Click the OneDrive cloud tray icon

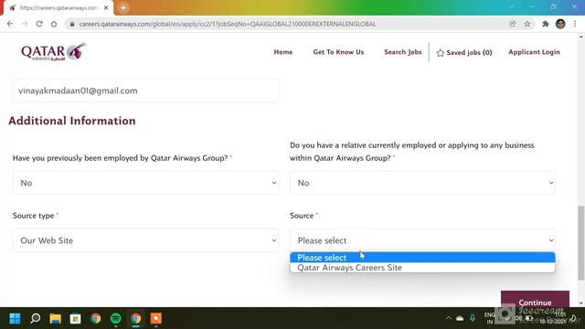coord(460,318)
